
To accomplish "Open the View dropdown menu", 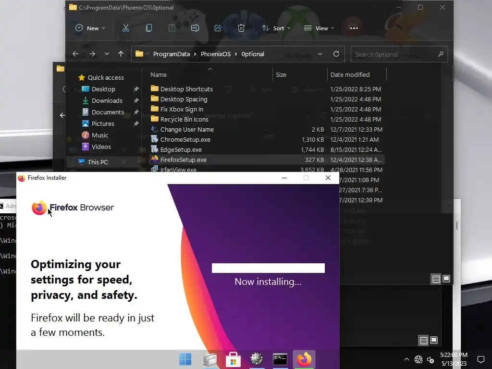I will click(319, 28).
